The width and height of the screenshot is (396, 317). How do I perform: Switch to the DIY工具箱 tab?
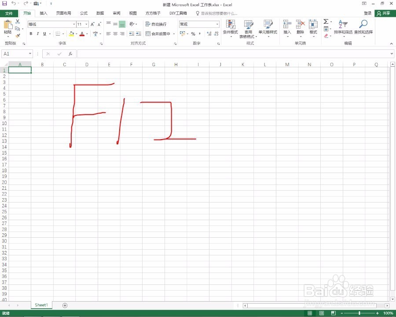[178, 13]
